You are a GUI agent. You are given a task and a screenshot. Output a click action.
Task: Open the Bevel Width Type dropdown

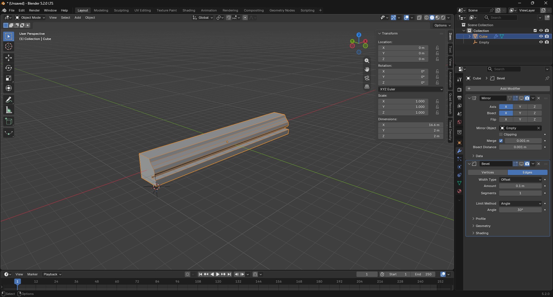[x=520, y=180]
